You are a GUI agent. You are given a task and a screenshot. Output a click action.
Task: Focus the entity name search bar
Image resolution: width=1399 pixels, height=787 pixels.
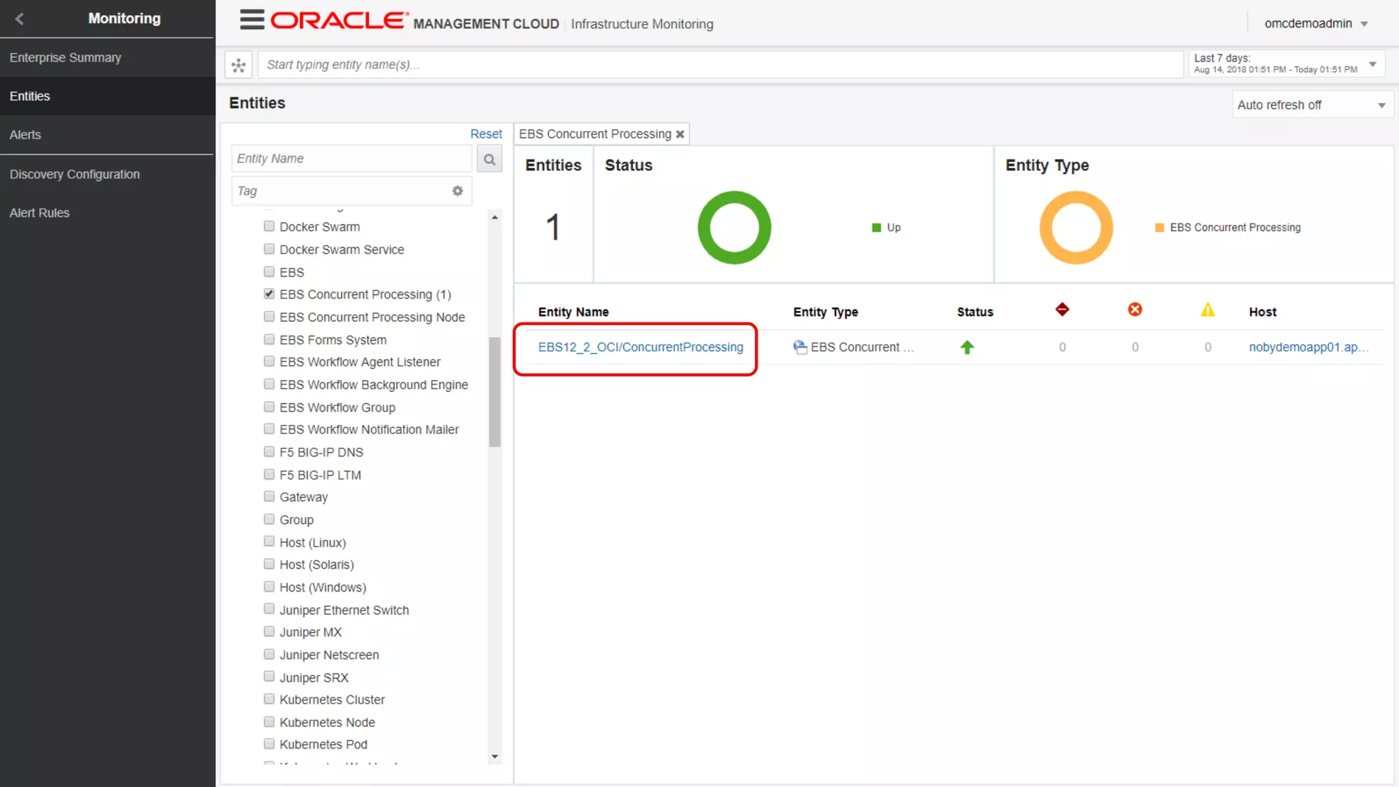tap(720, 65)
